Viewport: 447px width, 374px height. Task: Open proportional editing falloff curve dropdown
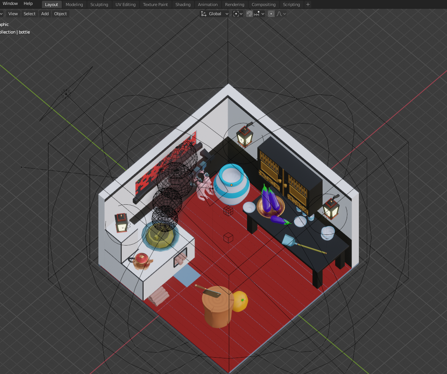(x=281, y=14)
